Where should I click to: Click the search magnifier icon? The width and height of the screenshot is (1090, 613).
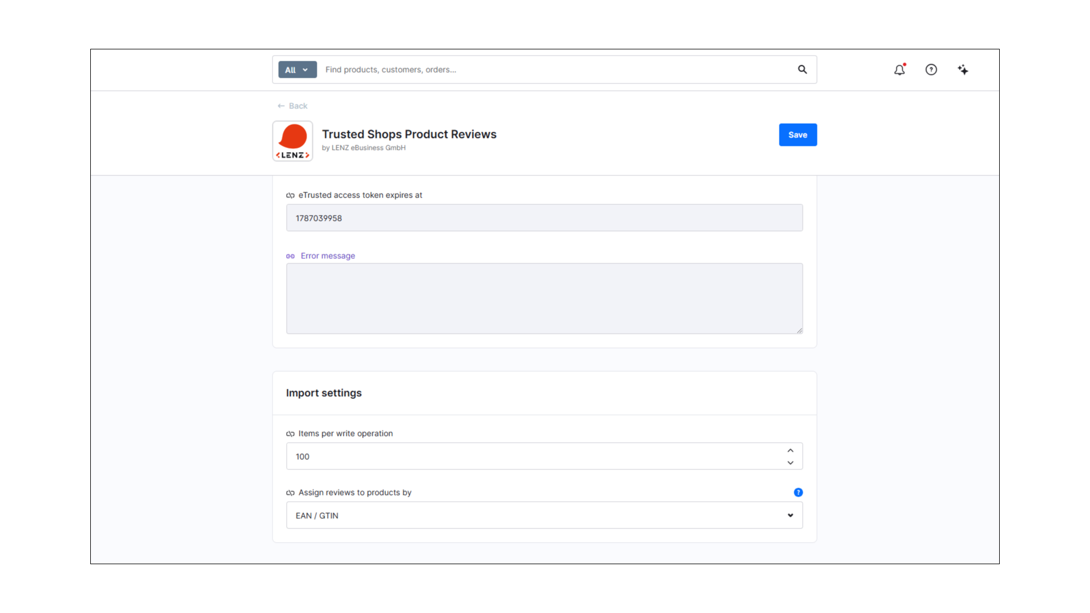coord(802,69)
